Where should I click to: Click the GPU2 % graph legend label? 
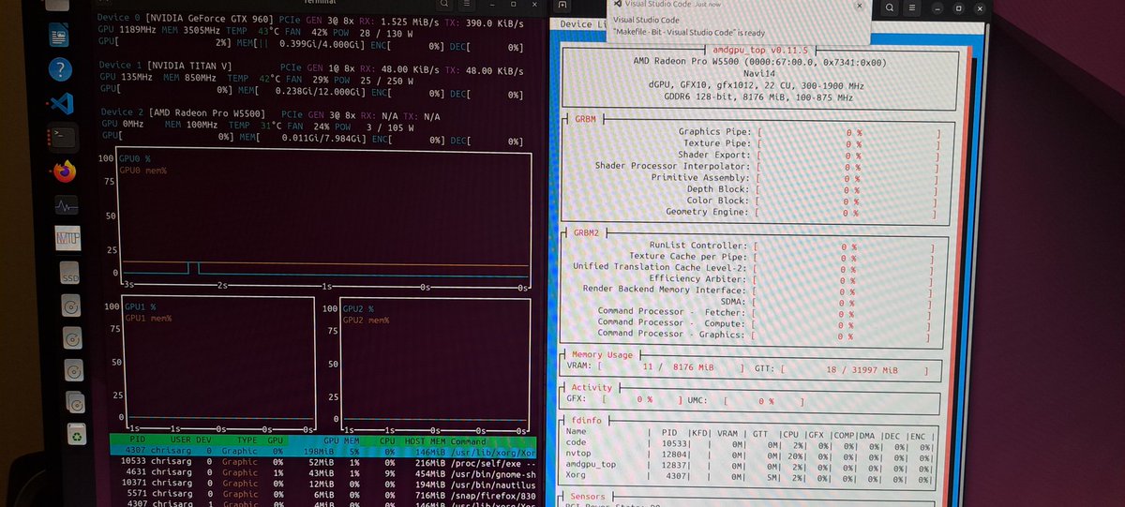pyautogui.click(x=357, y=309)
